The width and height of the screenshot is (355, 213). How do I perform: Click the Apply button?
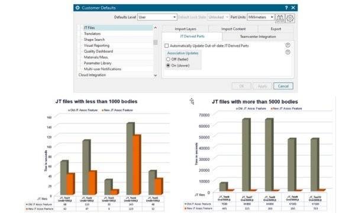click(x=262, y=86)
